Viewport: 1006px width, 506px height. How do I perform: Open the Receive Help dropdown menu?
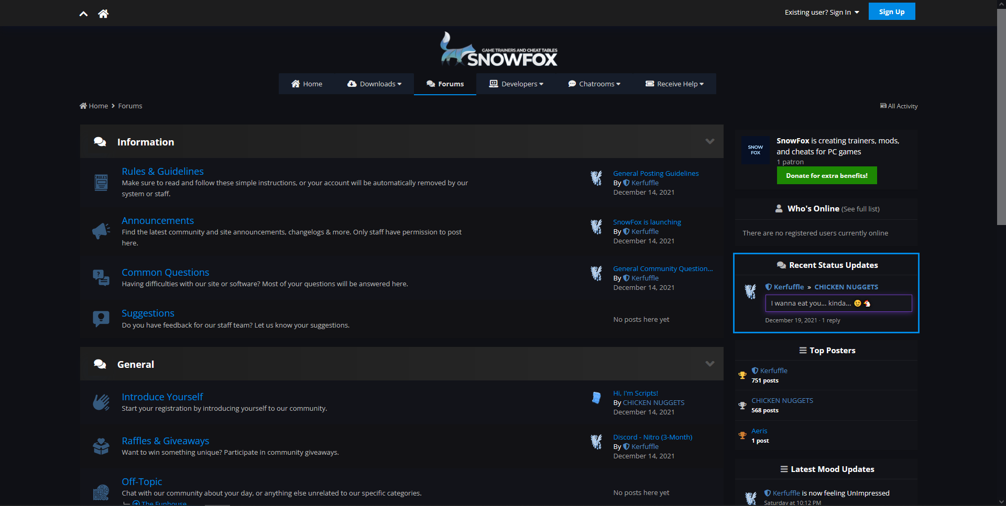[x=674, y=84]
